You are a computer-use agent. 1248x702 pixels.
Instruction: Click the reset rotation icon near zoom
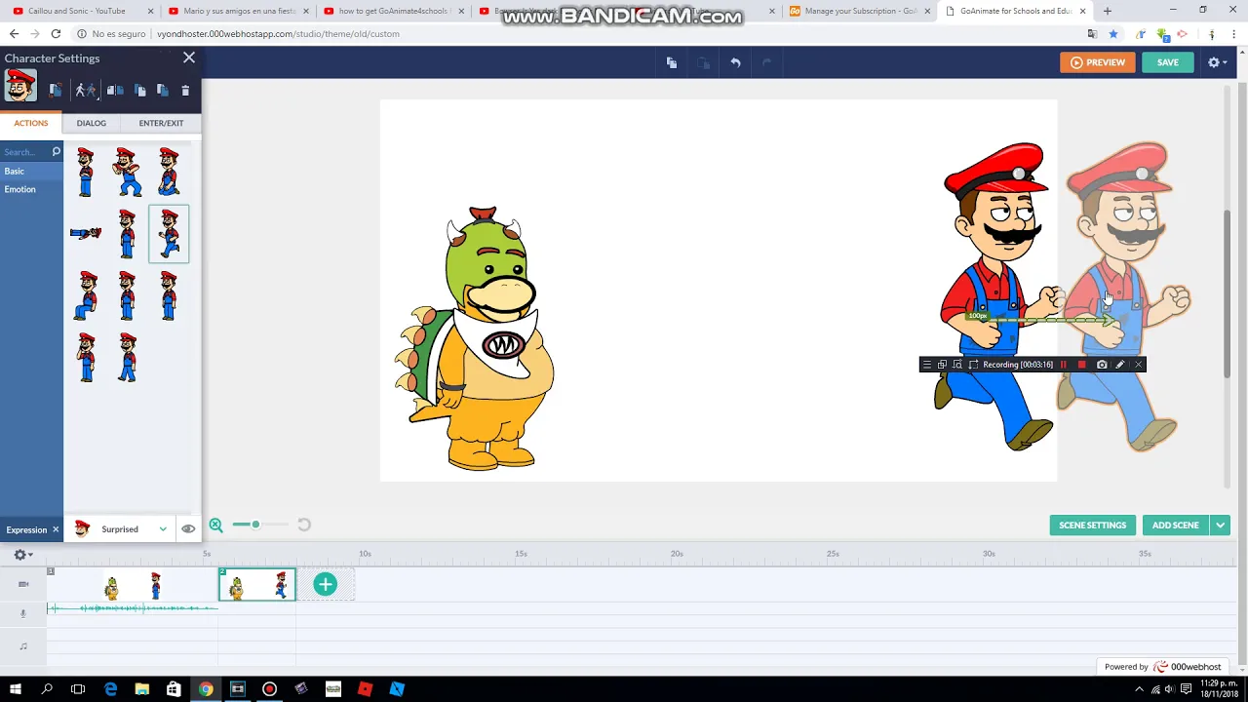(304, 525)
